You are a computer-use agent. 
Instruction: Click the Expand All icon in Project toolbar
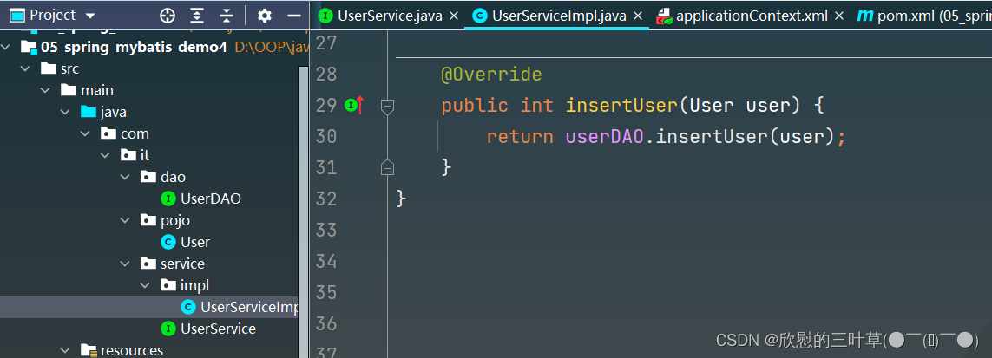(x=197, y=16)
